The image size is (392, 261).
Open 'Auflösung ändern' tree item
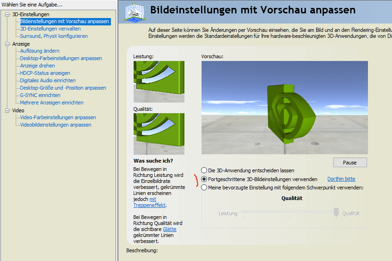click(40, 51)
